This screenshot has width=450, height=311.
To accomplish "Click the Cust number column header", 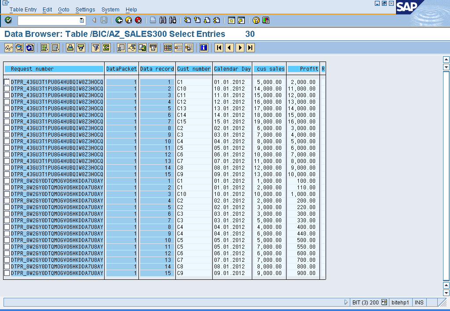I will coord(194,69).
